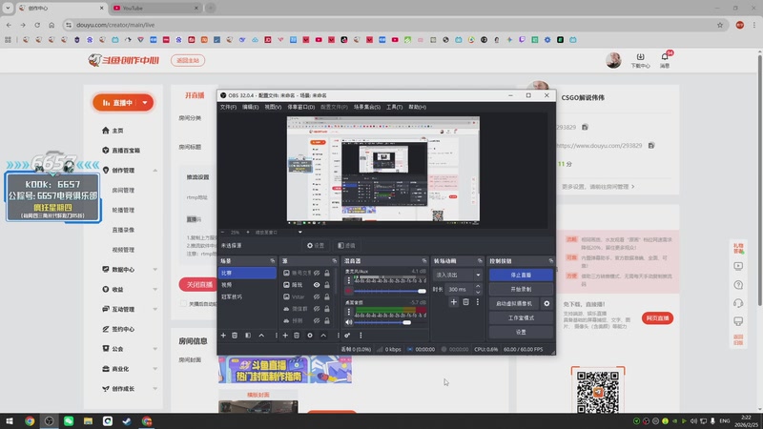Open microphone channel options dots
The height and width of the screenshot is (429, 763).
pos(348,280)
